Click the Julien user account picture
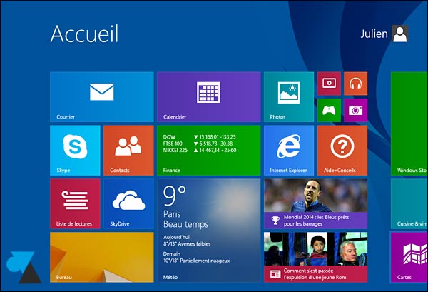The height and width of the screenshot is (292, 428). (400, 34)
